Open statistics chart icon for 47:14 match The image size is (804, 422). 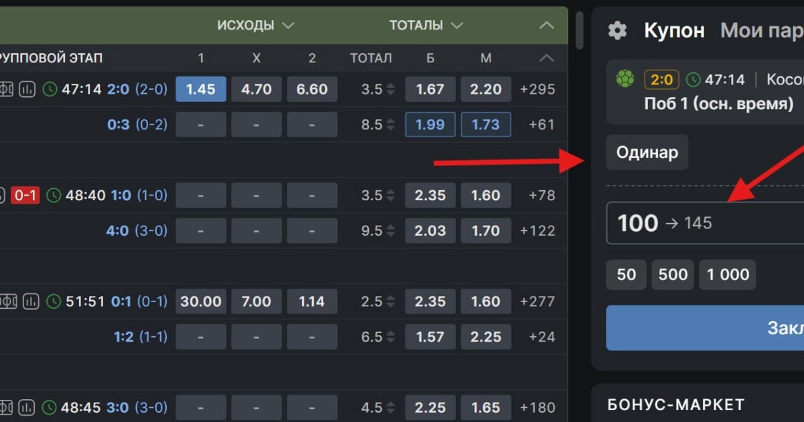[27, 89]
